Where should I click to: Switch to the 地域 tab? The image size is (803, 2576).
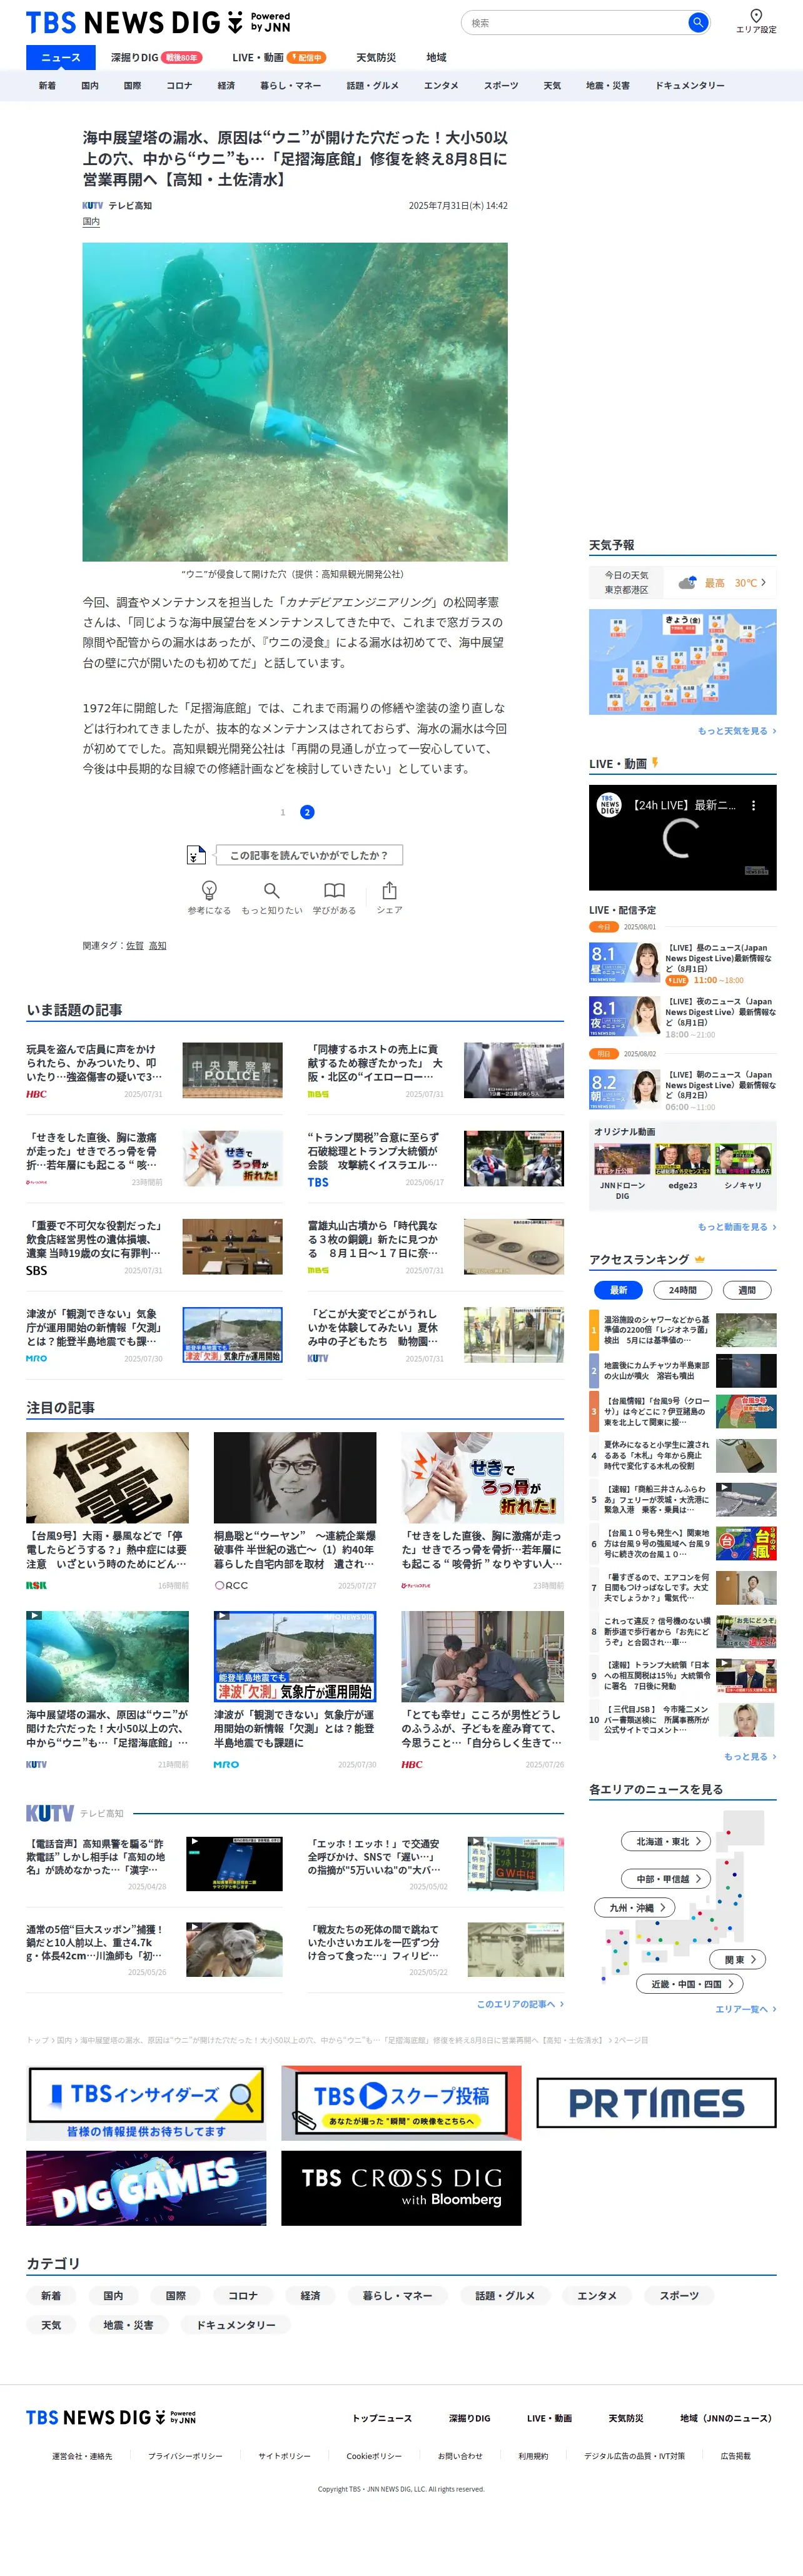pyautogui.click(x=436, y=58)
